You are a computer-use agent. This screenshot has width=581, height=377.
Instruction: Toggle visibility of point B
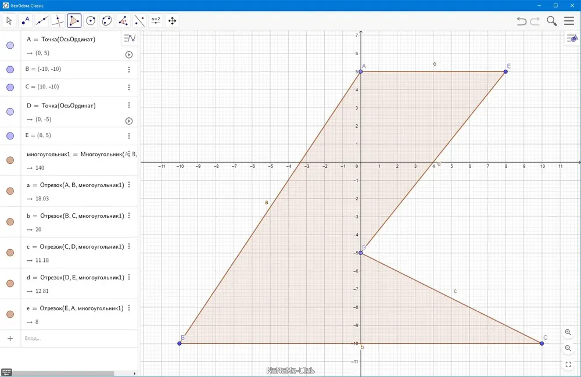[10, 70]
